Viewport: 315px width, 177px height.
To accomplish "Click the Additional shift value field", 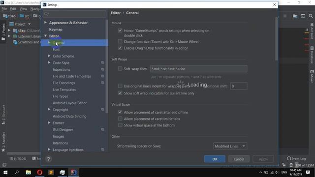I will coord(239,86).
